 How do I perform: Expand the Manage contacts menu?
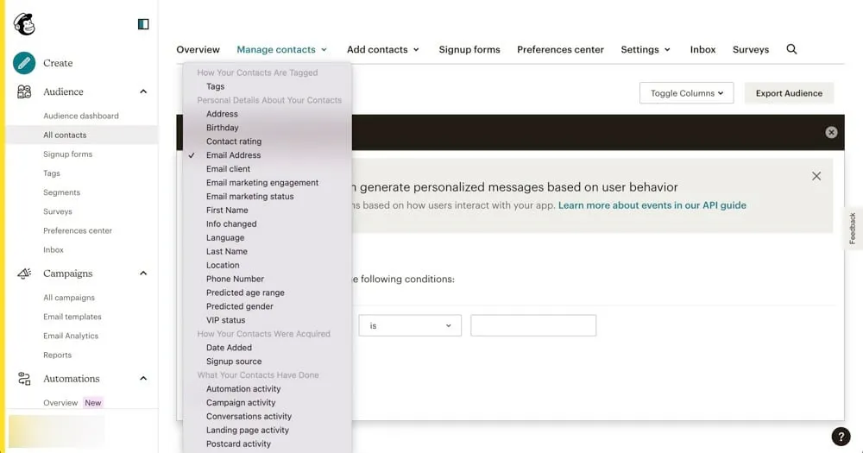[x=281, y=49]
